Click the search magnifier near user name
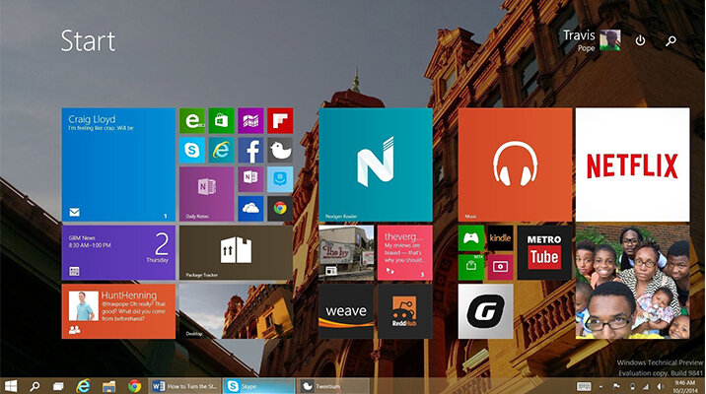 pyautogui.click(x=671, y=41)
